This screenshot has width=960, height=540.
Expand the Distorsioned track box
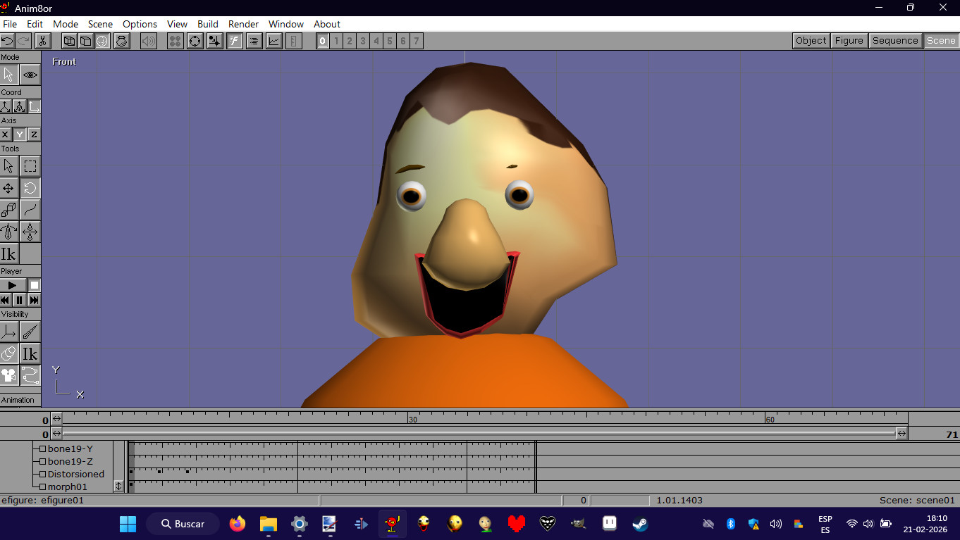click(x=42, y=475)
